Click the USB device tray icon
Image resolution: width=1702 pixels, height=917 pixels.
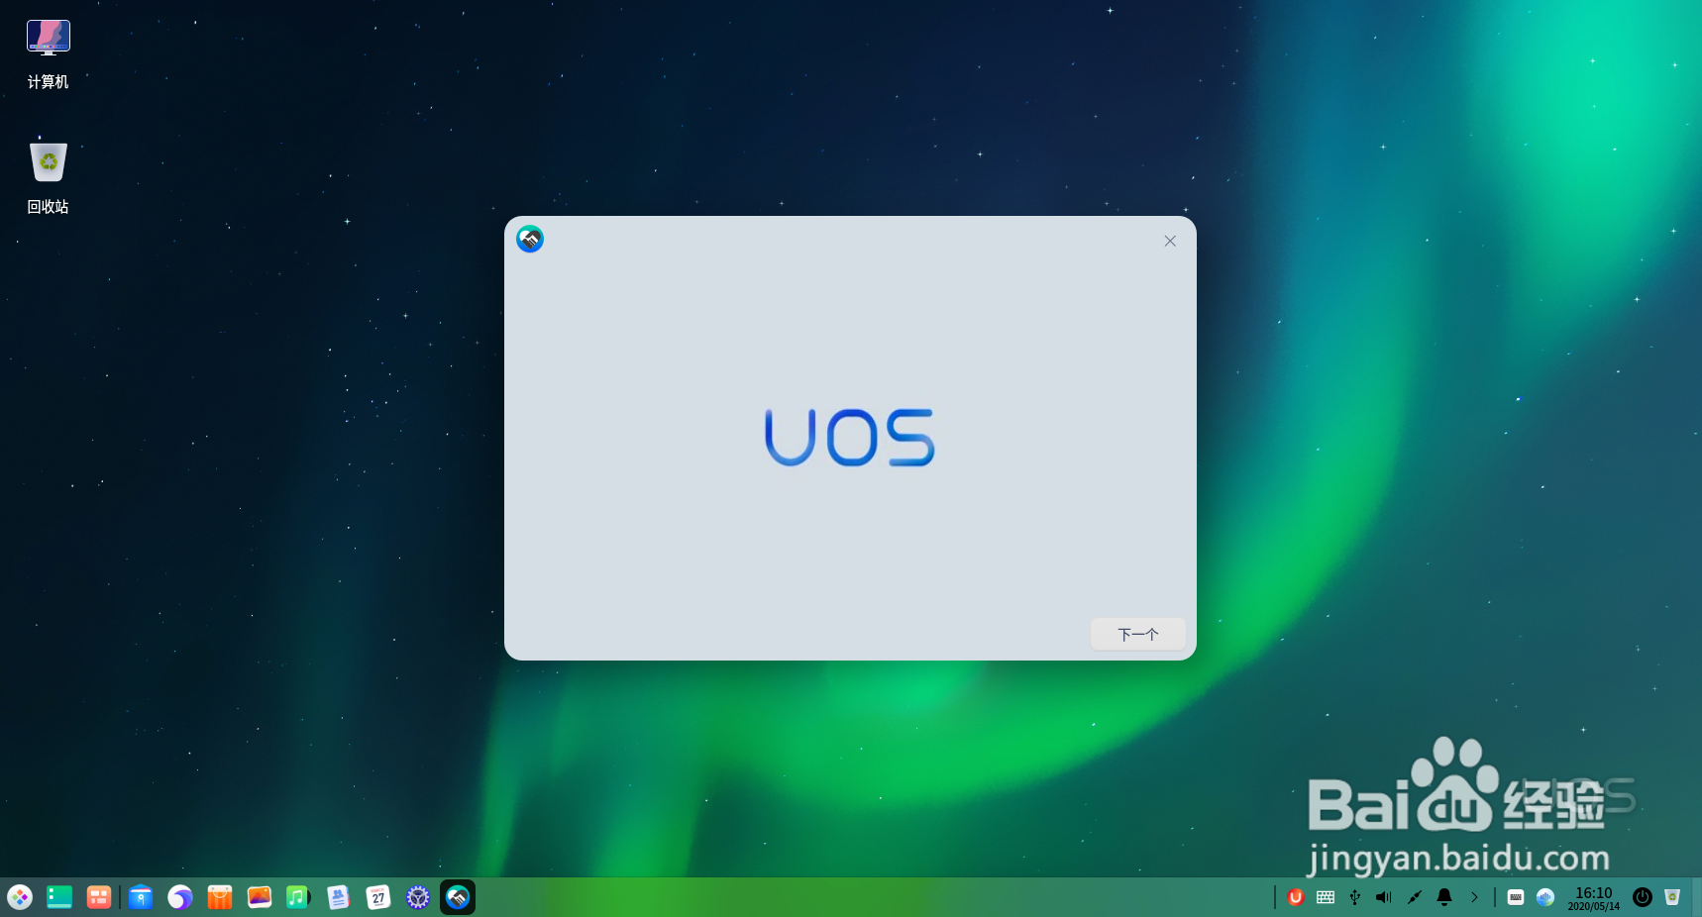coord(1355,897)
